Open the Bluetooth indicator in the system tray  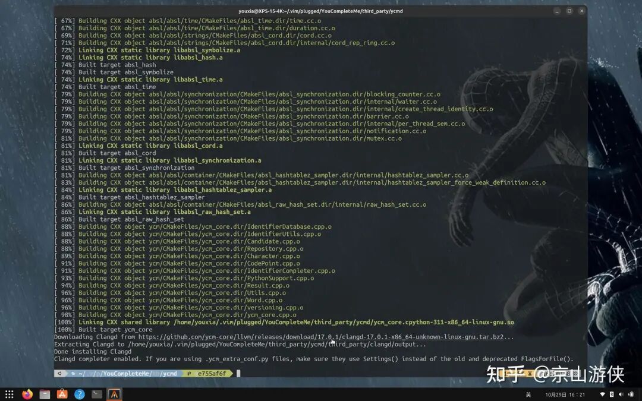point(612,395)
